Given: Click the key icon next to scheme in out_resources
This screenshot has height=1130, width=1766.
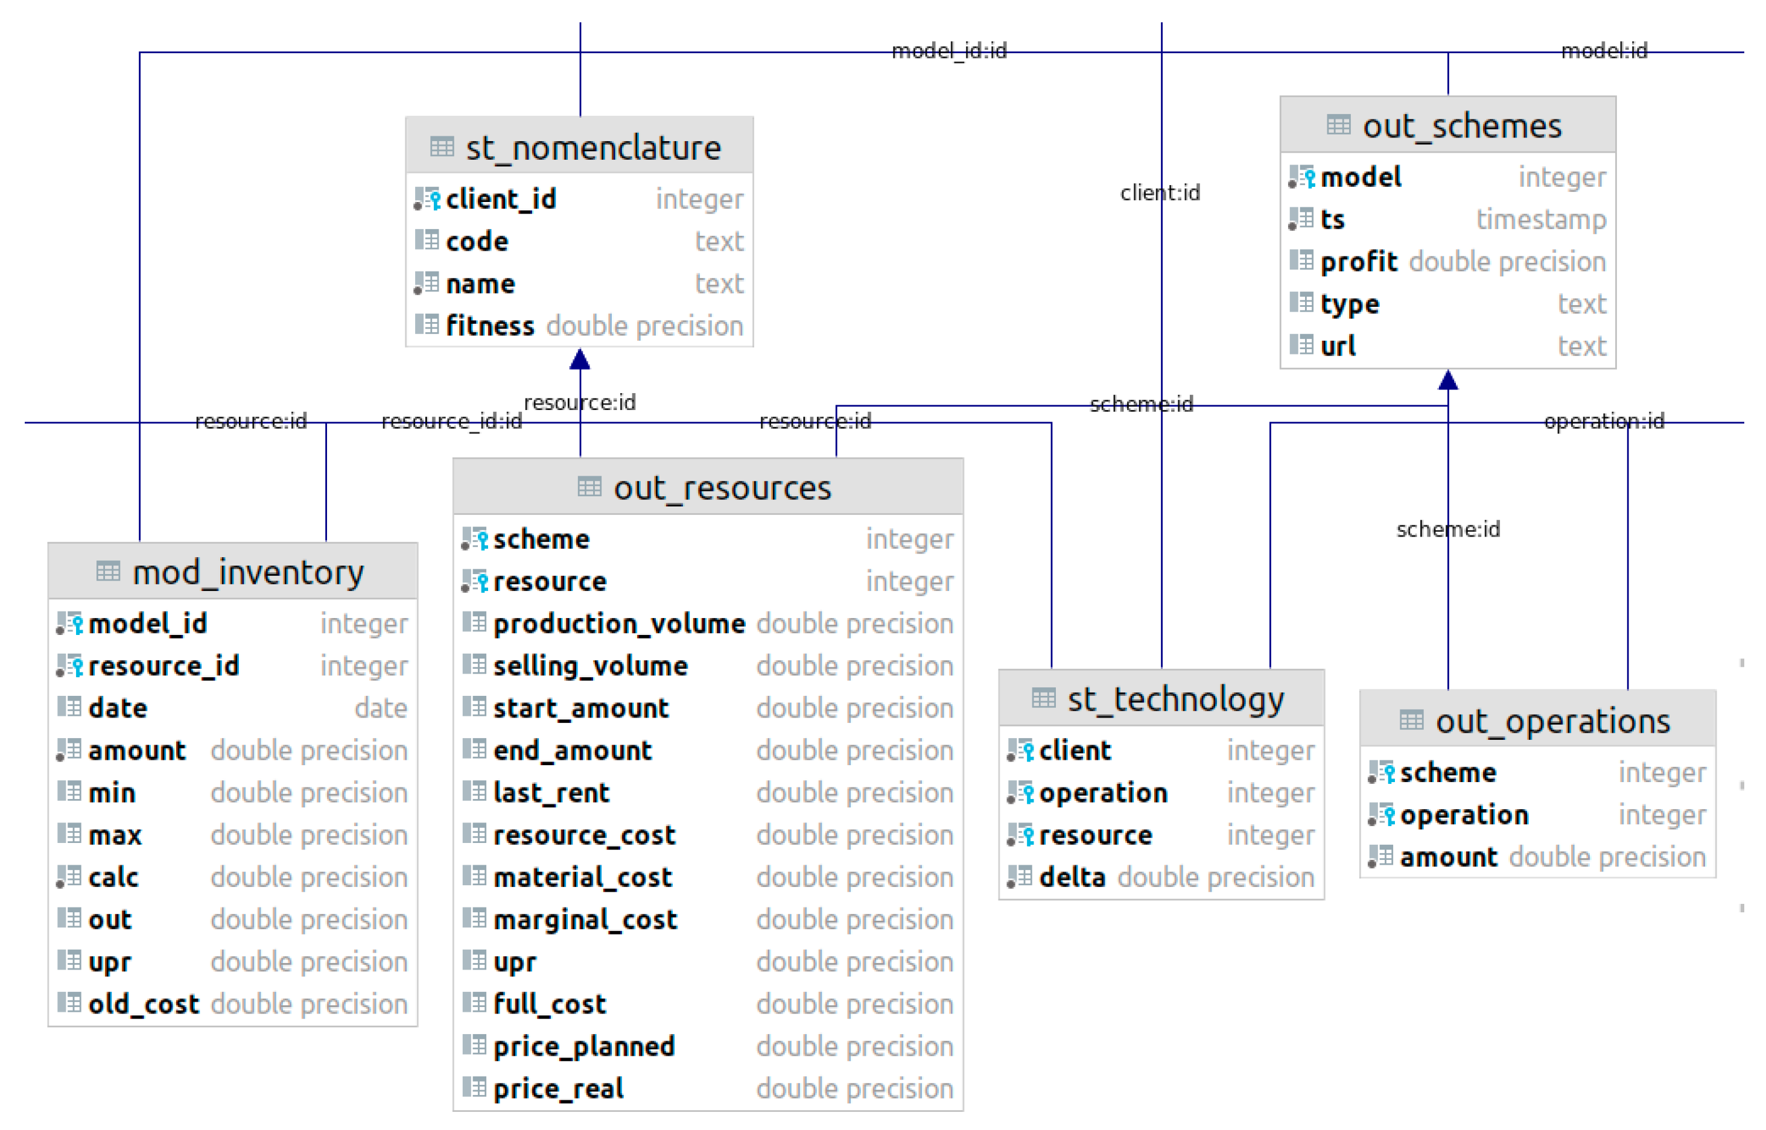Looking at the screenshot, I should 475,538.
